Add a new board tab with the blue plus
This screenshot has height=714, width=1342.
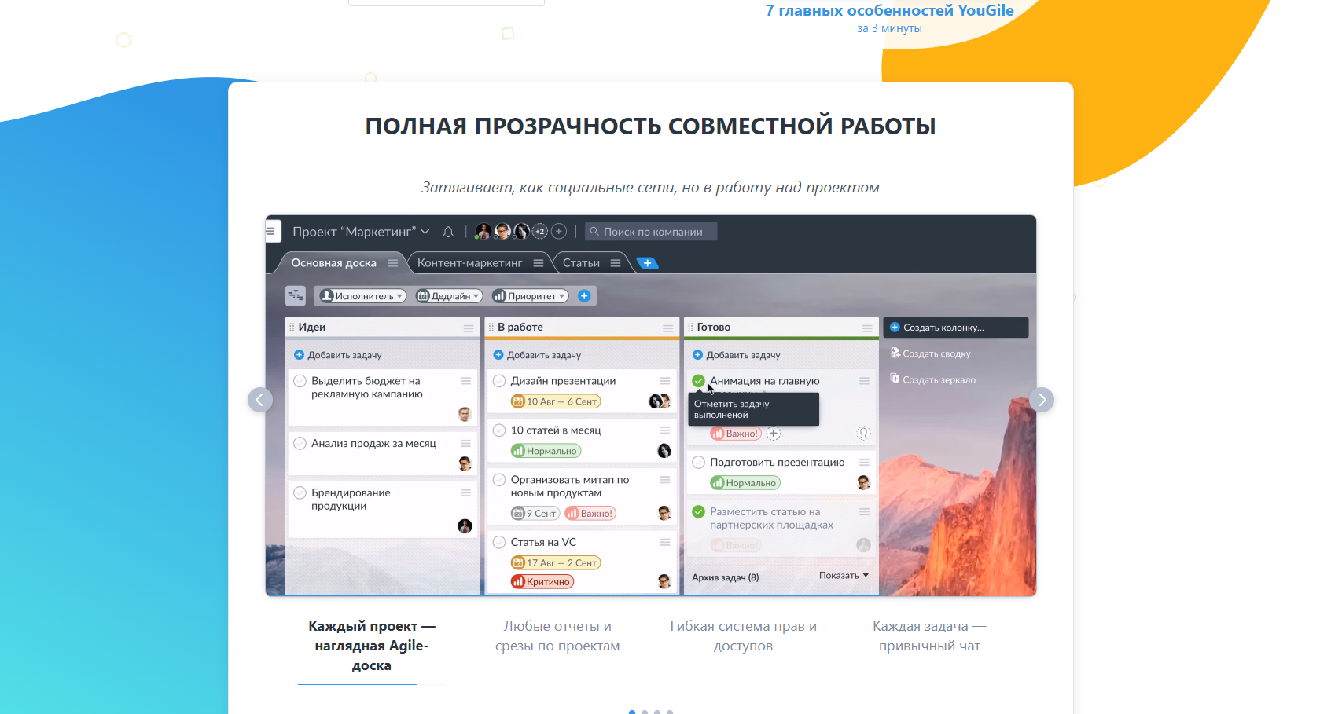tap(647, 263)
